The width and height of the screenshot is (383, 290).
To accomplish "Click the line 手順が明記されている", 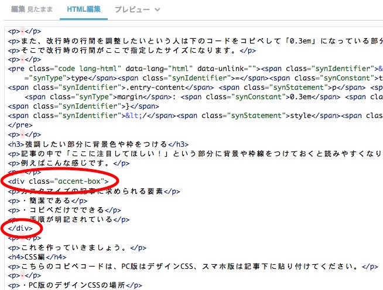I will tap(69, 219).
